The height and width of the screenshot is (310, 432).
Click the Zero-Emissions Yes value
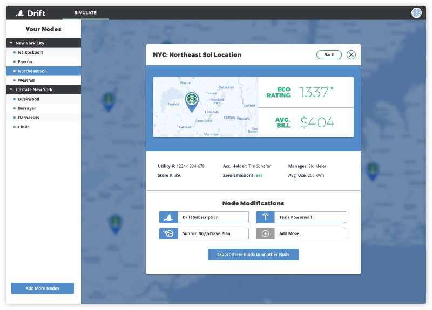coord(259,176)
